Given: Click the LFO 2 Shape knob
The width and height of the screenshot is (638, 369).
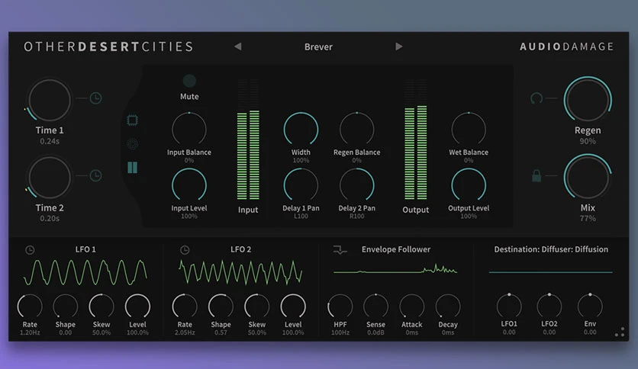Looking at the screenshot, I should click(221, 306).
